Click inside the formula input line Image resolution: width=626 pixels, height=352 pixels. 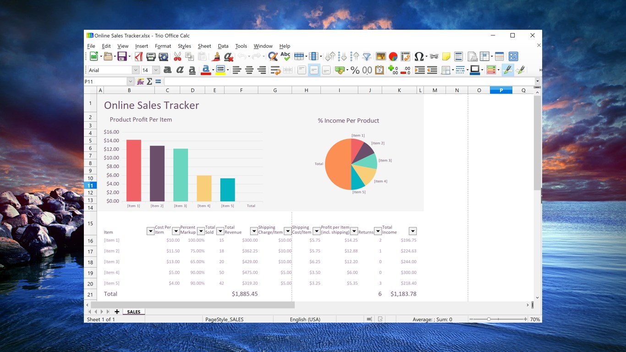click(x=321, y=81)
